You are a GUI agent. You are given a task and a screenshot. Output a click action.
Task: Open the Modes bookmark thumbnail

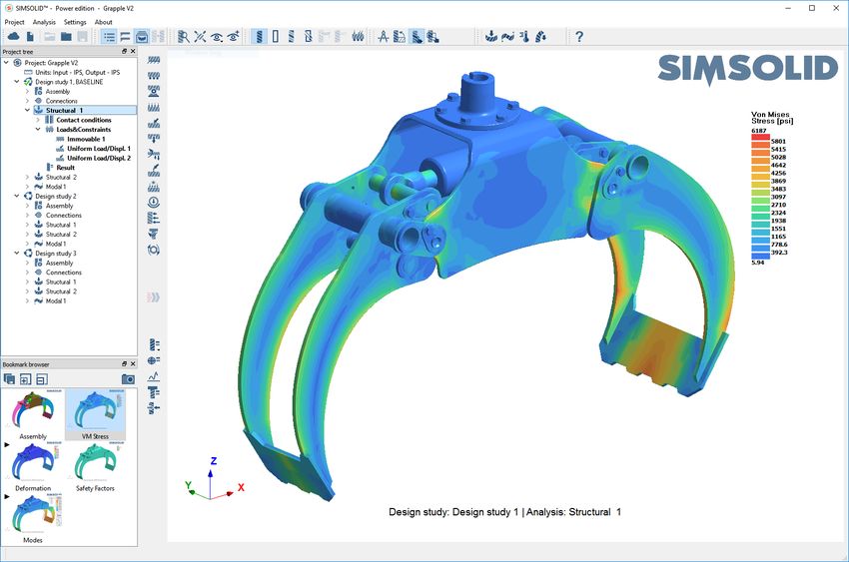click(33, 518)
